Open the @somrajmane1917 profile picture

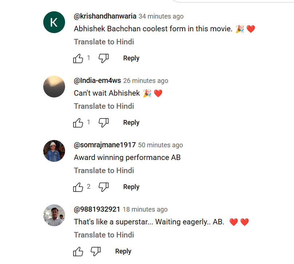point(54,151)
